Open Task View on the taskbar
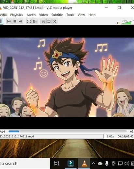The height and width of the screenshot is (169, 134). click(x=56, y=163)
